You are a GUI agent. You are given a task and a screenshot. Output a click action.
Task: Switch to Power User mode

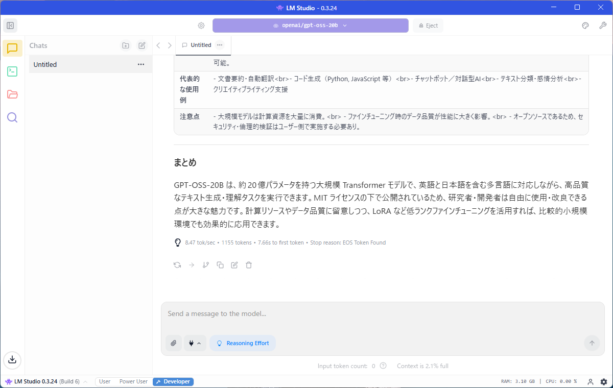133,381
